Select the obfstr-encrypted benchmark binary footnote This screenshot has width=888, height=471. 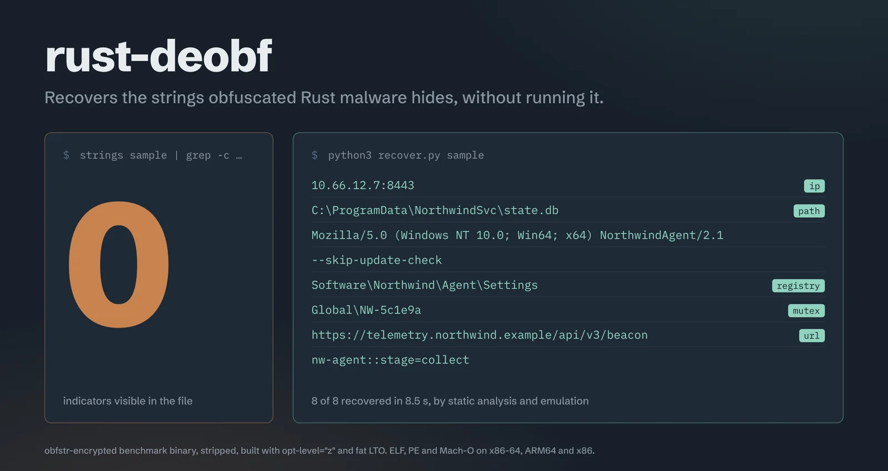point(320,450)
